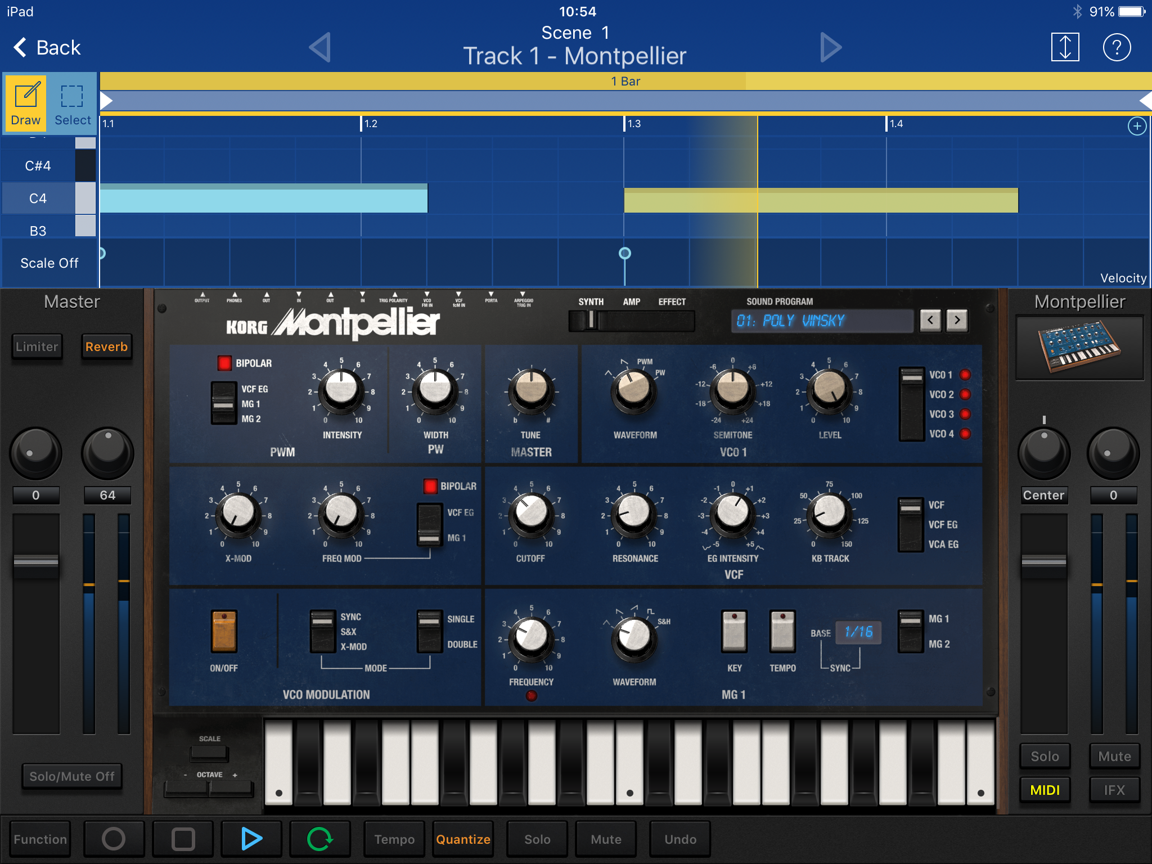Toggle MG 1 TEMPO switch
This screenshot has height=864, width=1152.
coord(782,631)
